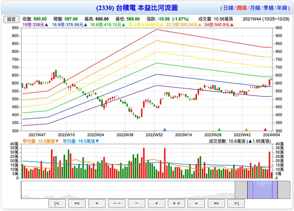Click the 2023W42 x-axis label
The height and width of the screenshot is (211, 294).
click(x=242, y=135)
